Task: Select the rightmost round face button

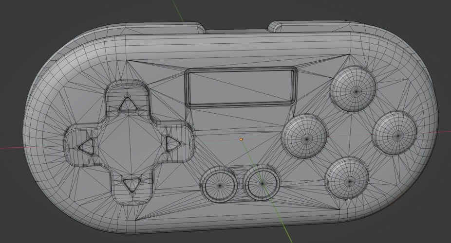Action: tap(395, 133)
